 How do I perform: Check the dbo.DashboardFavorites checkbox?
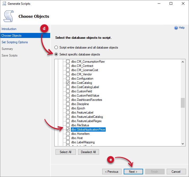[x=68, y=100]
